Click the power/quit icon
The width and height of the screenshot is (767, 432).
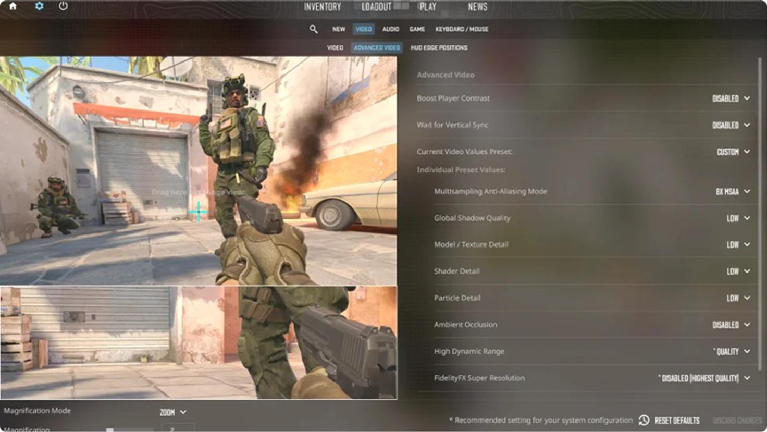[62, 7]
